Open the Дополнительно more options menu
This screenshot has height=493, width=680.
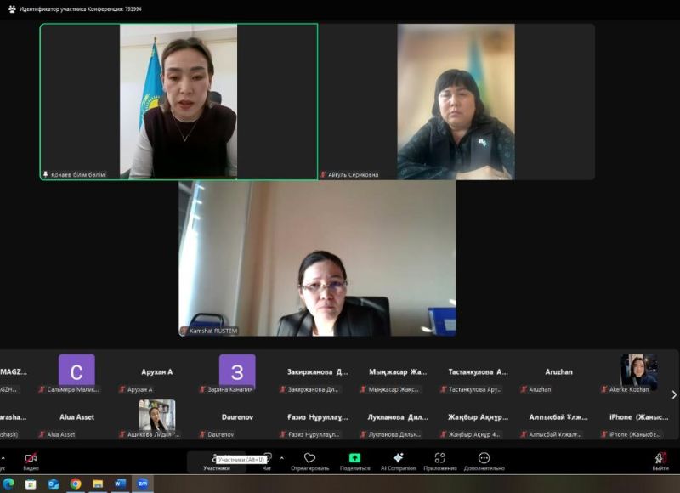pos(484,458)
